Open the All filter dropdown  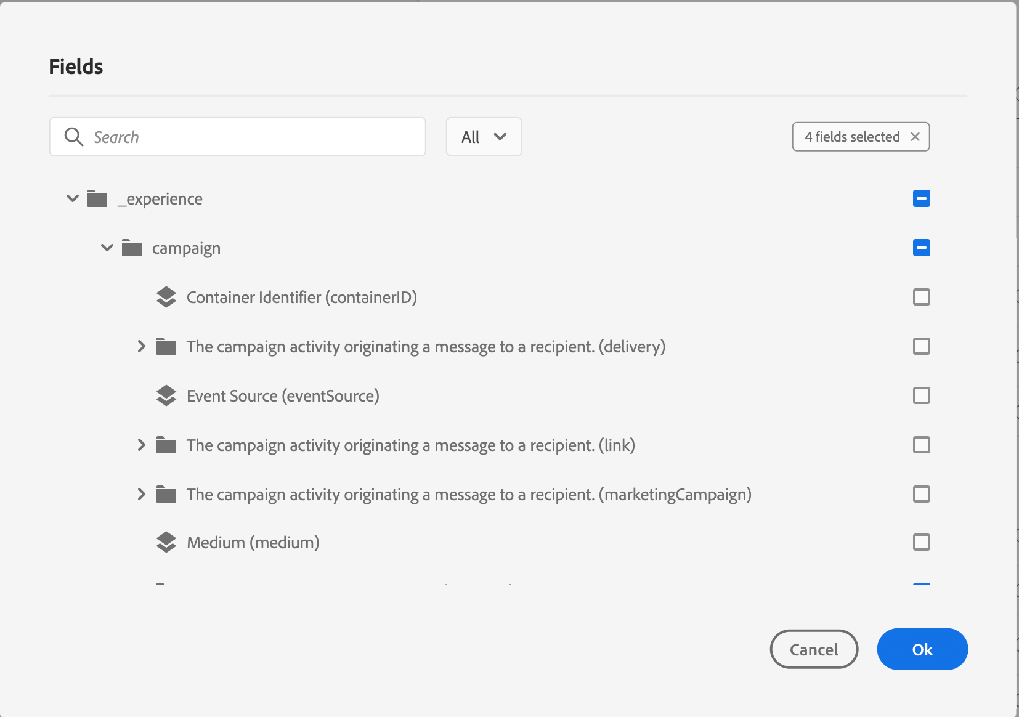[x=484, y=137]
